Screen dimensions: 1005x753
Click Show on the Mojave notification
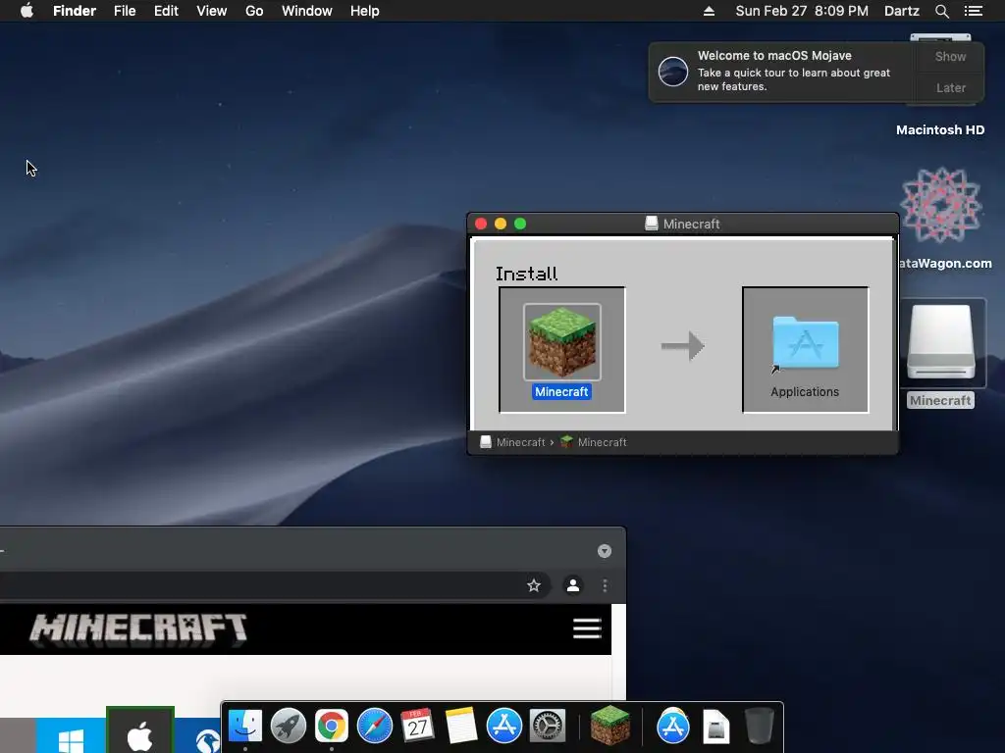[x=950, y=56]
